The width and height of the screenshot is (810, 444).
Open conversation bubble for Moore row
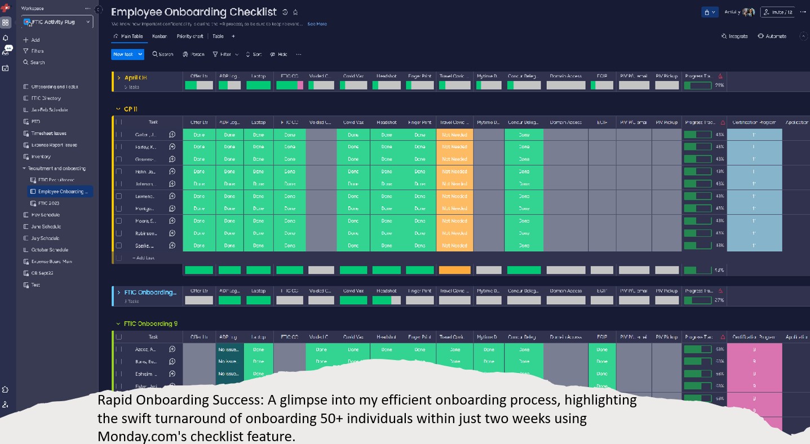coord(172,221)
